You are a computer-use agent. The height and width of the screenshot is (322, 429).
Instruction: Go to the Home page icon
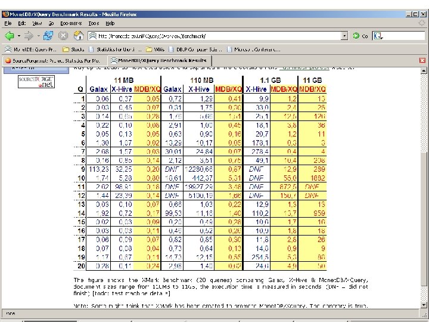79,36
